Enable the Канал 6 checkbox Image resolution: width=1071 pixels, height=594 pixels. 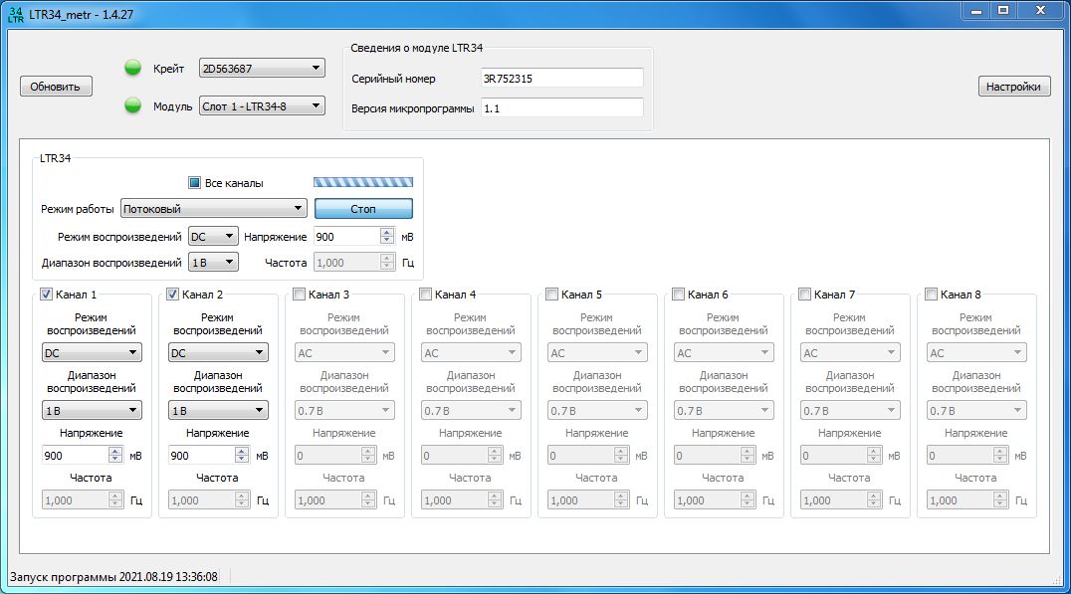678,295
